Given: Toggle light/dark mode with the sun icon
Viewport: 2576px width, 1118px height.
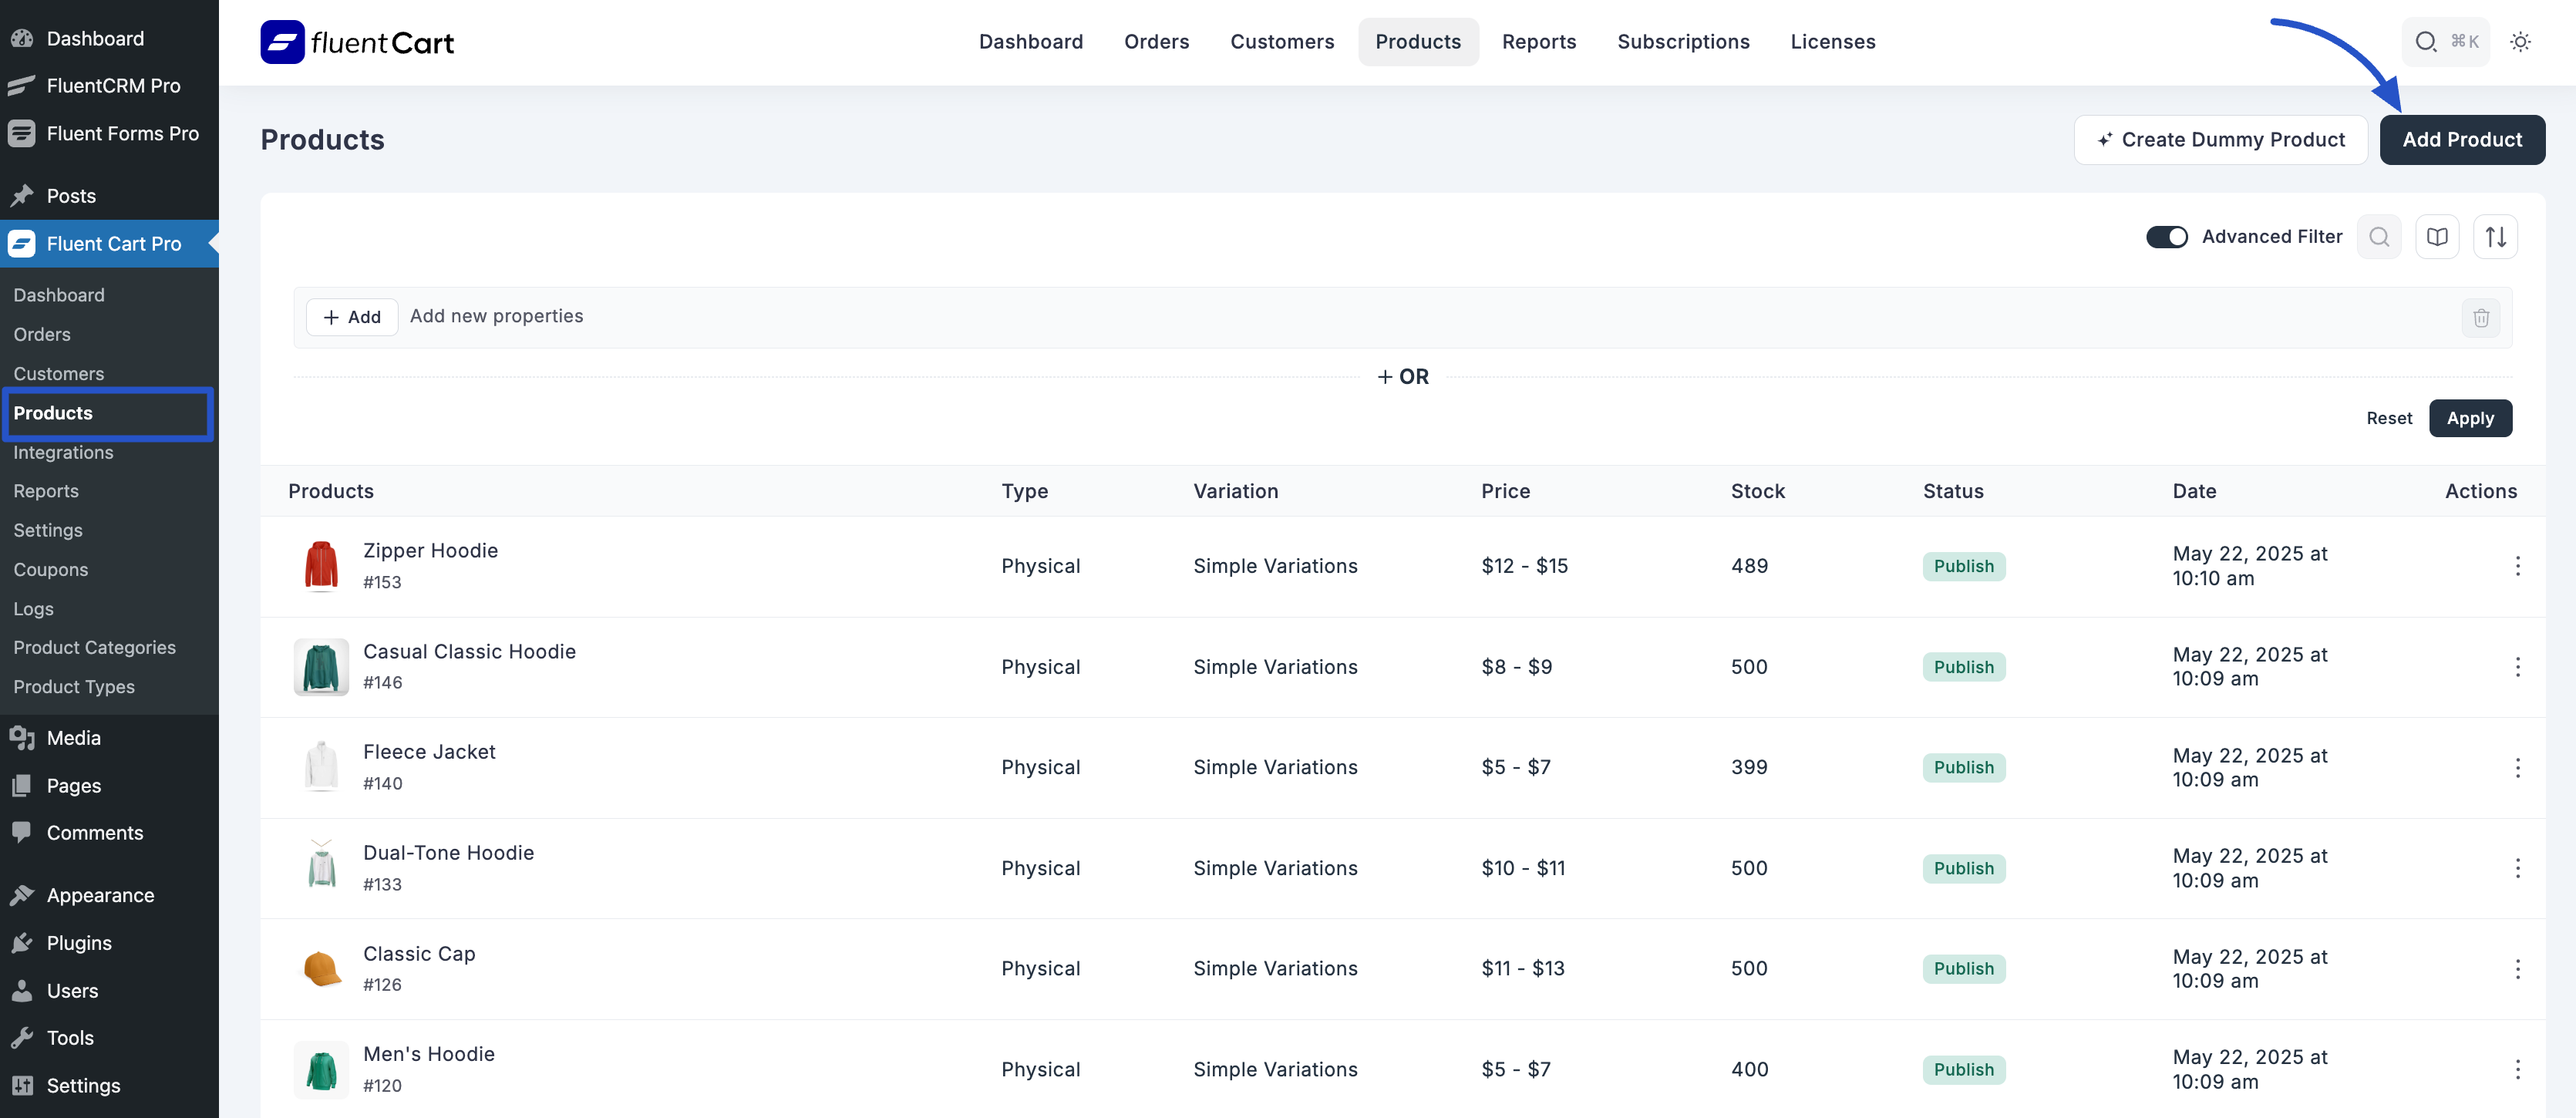Looking at the screenshot, I should pyautogui.click(x=2521, y=41).
